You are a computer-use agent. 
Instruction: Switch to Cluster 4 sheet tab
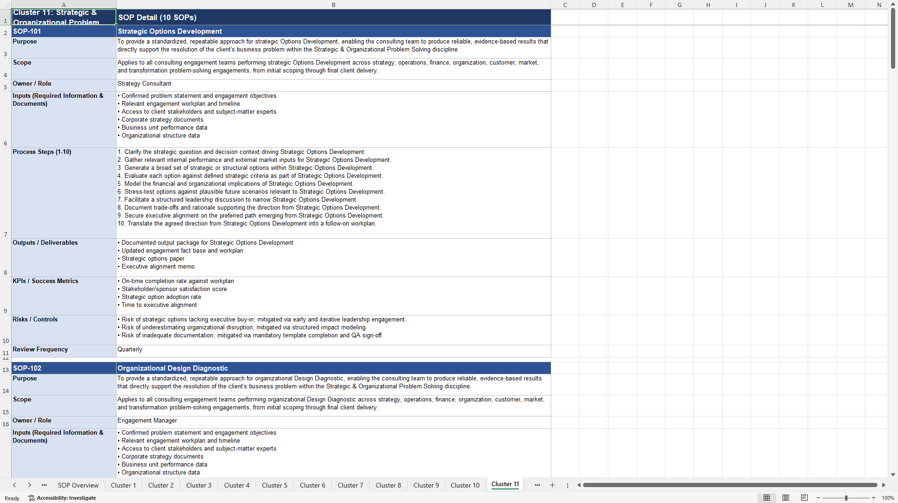point(237,485)
